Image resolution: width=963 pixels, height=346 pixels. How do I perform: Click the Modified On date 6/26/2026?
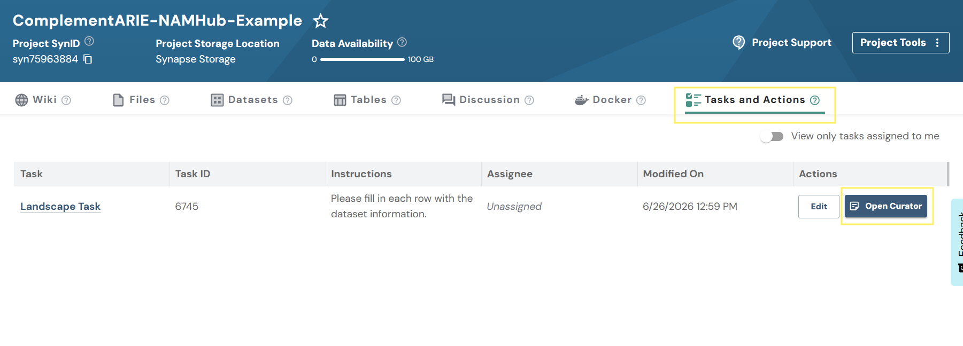pos(690,207)
